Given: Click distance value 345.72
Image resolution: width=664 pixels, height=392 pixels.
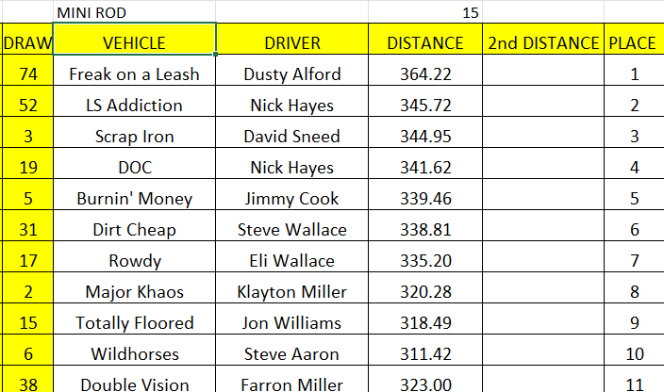Looking at the screenshot, I should (x=425, y=106).
